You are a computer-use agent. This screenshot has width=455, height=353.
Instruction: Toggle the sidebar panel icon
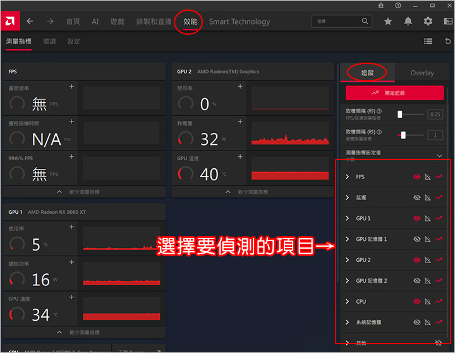click(x=448, y=22)
